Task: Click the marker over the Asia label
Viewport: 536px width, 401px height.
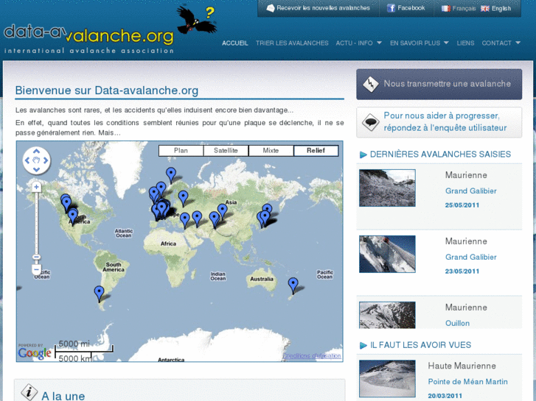Action: click(223, 212)
